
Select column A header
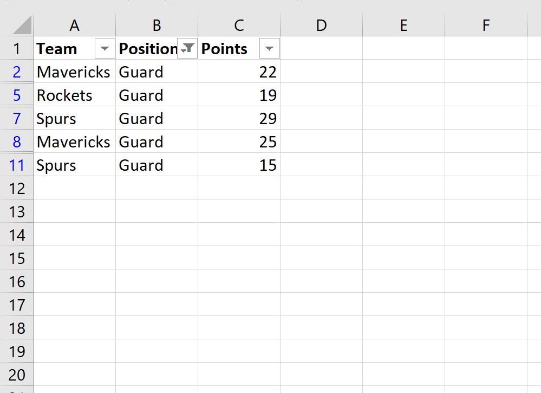[x=75, y=25]
